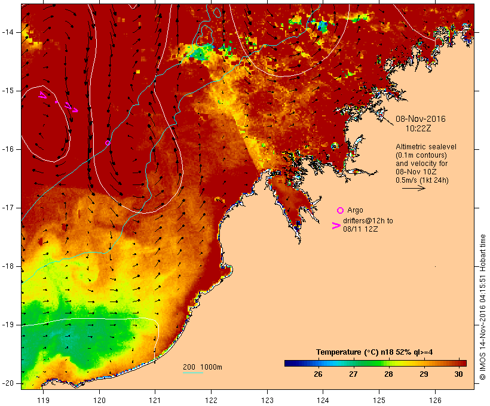Click the color bar value '26'

(x=318, y=374)
